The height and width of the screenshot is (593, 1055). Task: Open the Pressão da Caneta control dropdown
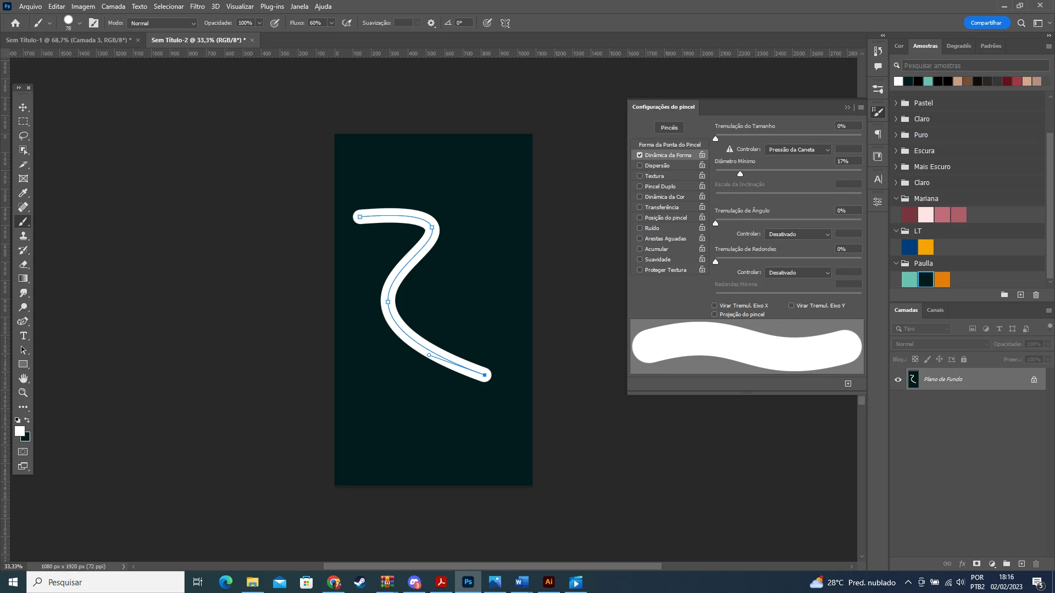pos(798,149)
